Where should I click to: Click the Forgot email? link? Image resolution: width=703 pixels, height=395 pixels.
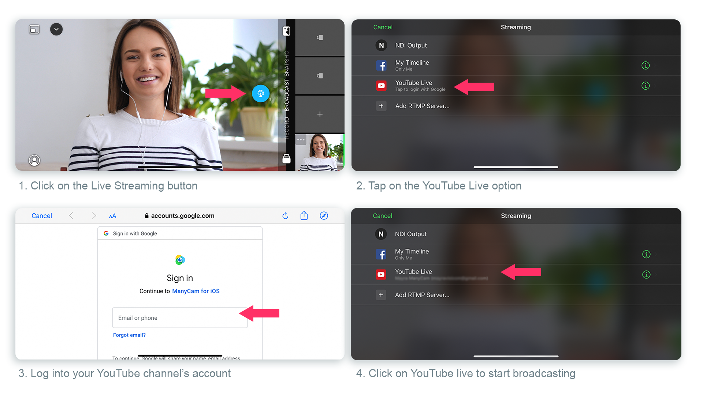pos(129,335)
